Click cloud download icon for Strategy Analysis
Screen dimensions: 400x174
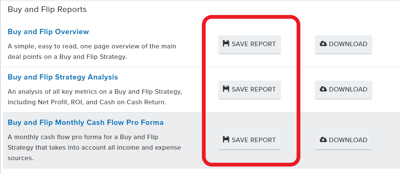pos(323,89)
